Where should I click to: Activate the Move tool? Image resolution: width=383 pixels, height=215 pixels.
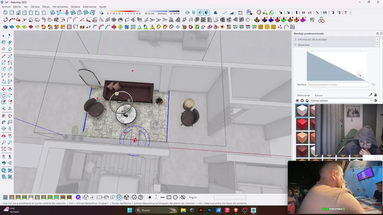[x=4, y=89]
